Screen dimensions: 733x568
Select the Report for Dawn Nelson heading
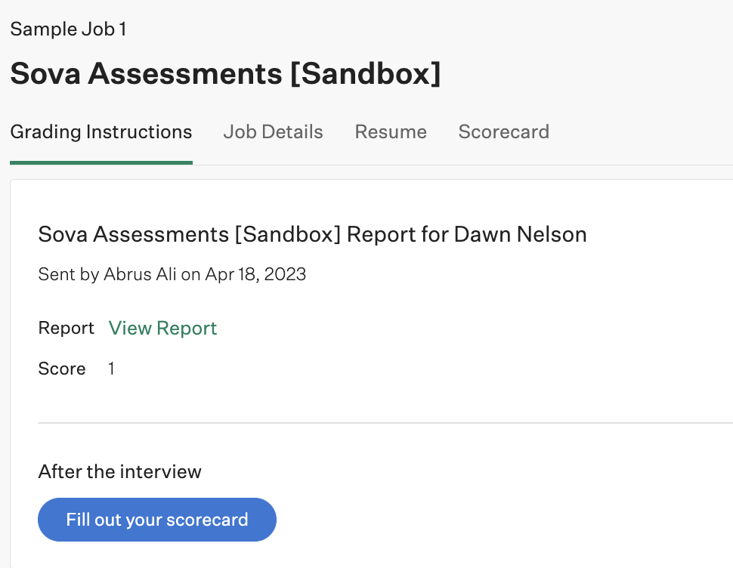pos(312,234)
